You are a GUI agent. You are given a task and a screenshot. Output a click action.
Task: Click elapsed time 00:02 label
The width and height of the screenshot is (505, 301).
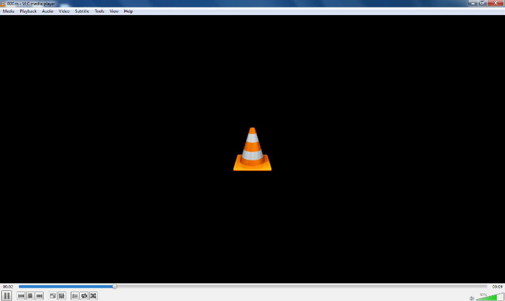click(x=8, y=286)
